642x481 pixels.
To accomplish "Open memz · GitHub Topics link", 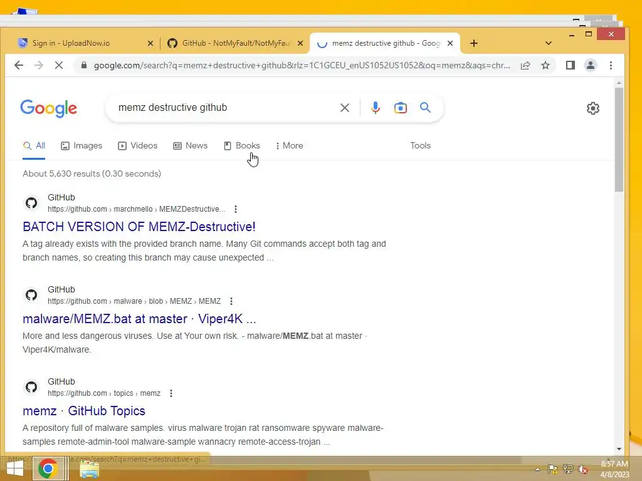I will (x=84, y=411).
